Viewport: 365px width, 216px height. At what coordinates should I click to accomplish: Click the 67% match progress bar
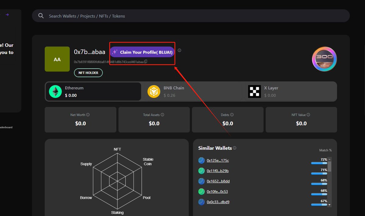(x=319, y=205)
